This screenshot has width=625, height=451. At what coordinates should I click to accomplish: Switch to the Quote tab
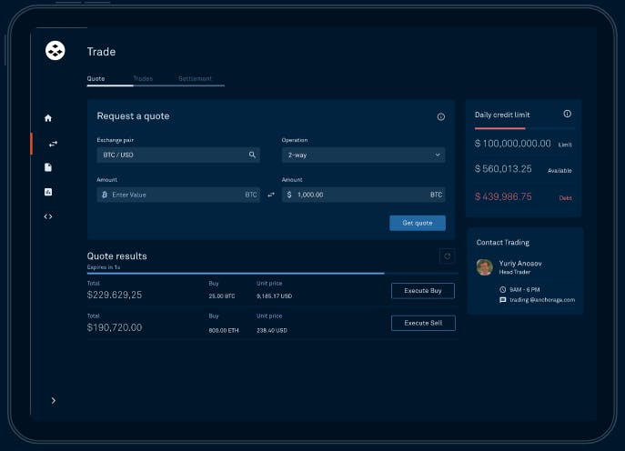[x=96, y=78]
